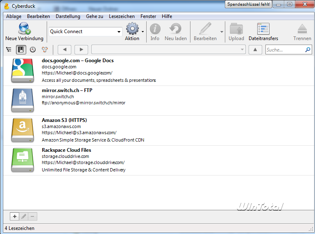This screenshot has width=315, height=234.
Task: Click the ftp://anonymous@mirror.switch.ch/mirror URL text
Action: point(84,103)
